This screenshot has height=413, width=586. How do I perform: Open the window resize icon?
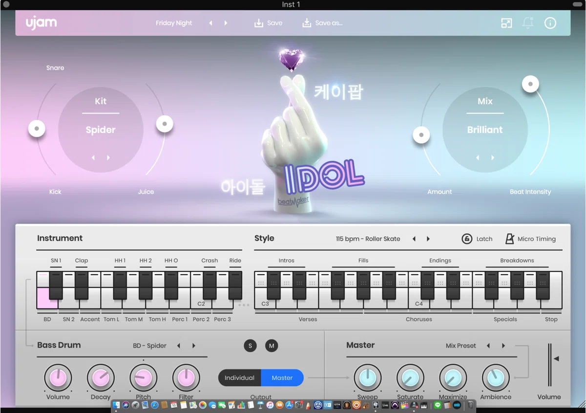coord(506,23)
